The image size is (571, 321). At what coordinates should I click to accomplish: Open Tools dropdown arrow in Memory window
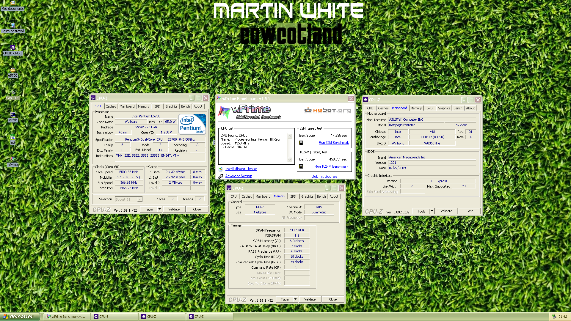[295, 299]
